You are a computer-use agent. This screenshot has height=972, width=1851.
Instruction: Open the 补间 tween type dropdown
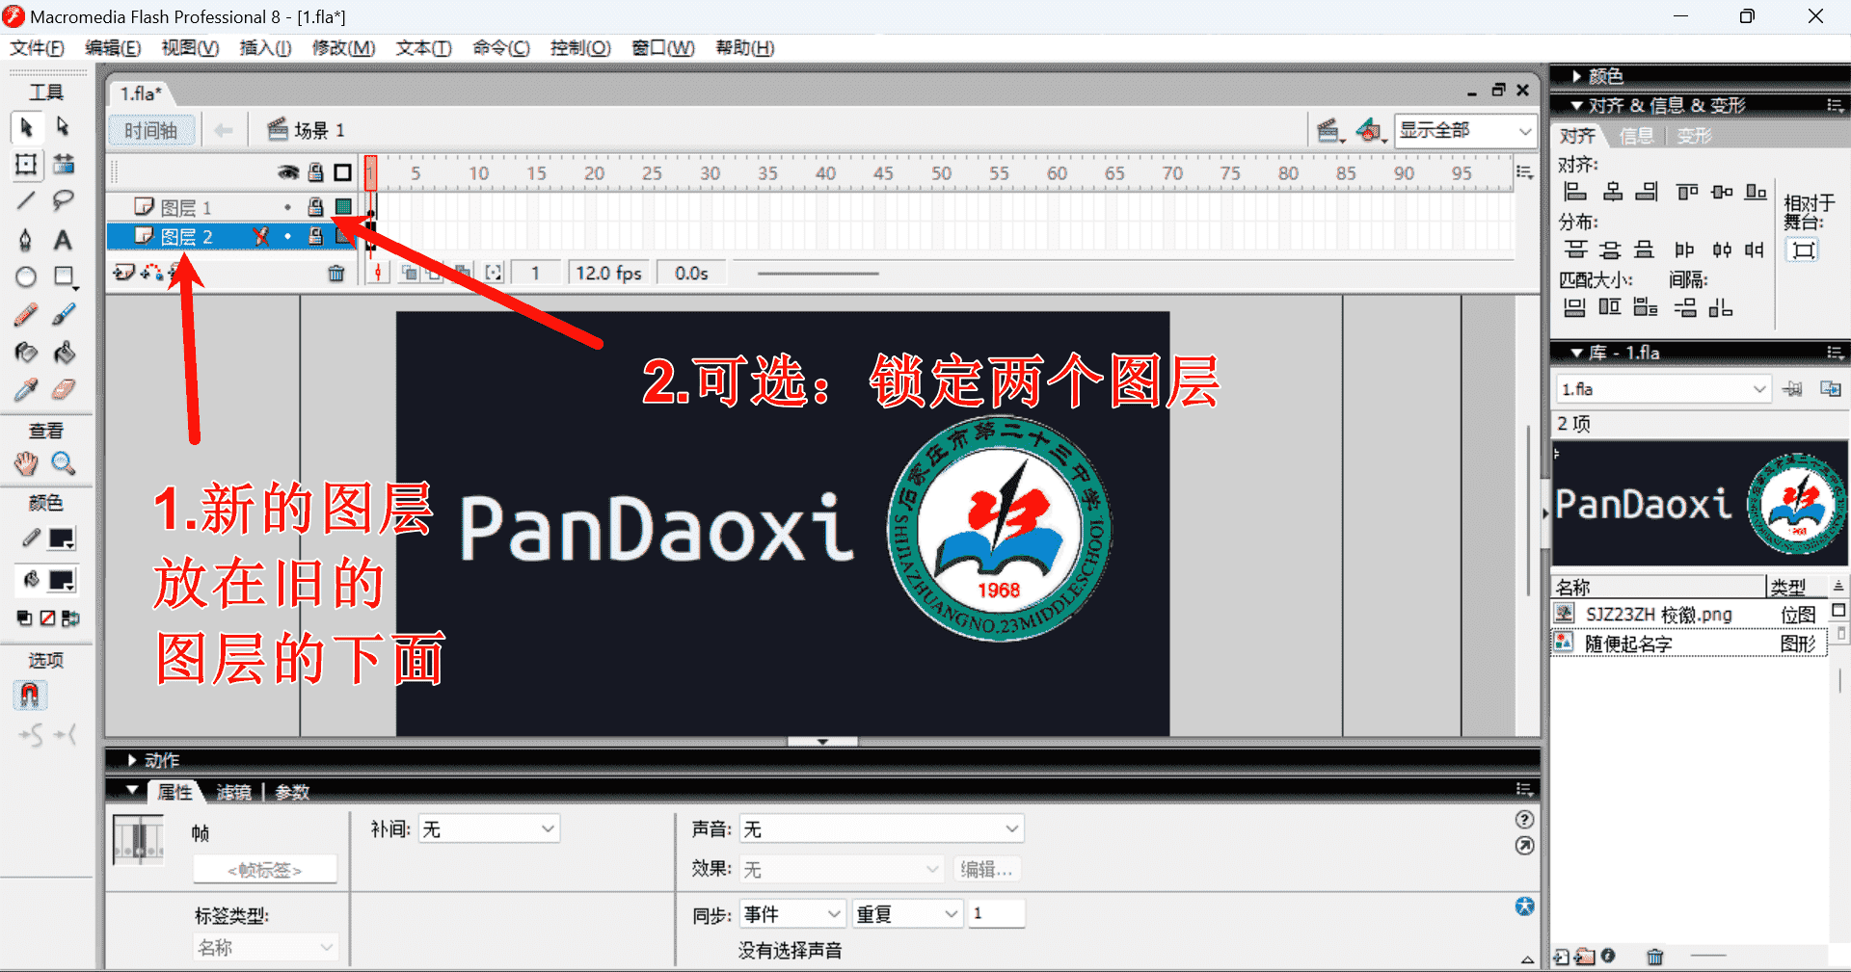[489, 829]
